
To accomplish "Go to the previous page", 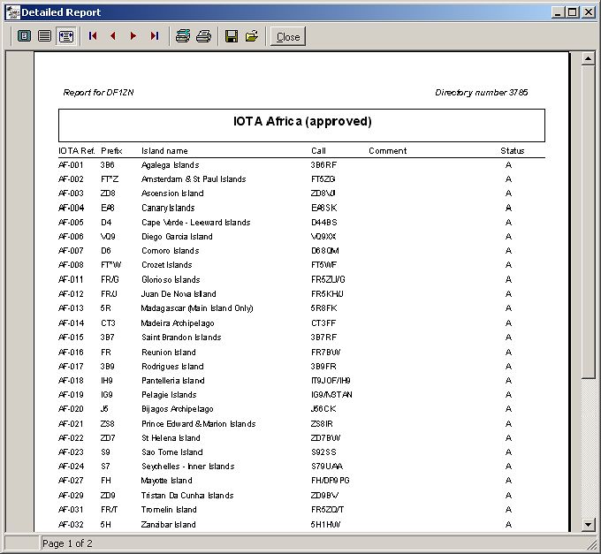I will (x=113, y=36).
